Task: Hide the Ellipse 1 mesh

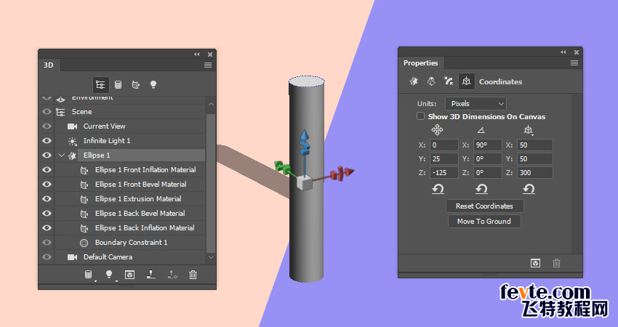Action: (47, 156)
